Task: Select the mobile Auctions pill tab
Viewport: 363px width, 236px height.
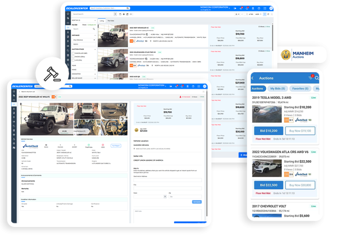Action: (x=258, y=88)
